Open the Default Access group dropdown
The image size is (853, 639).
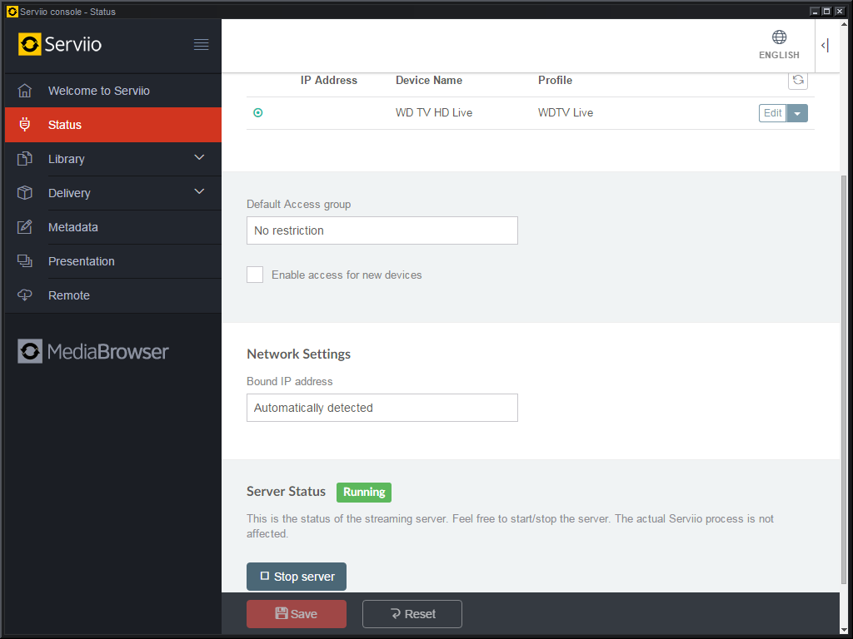[382, 230]
